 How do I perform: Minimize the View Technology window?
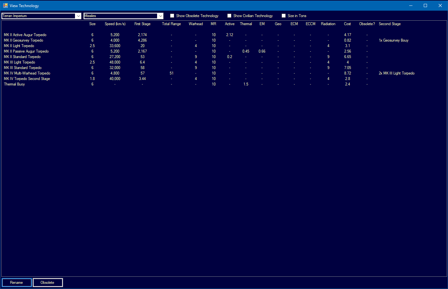tap(411, 5)
